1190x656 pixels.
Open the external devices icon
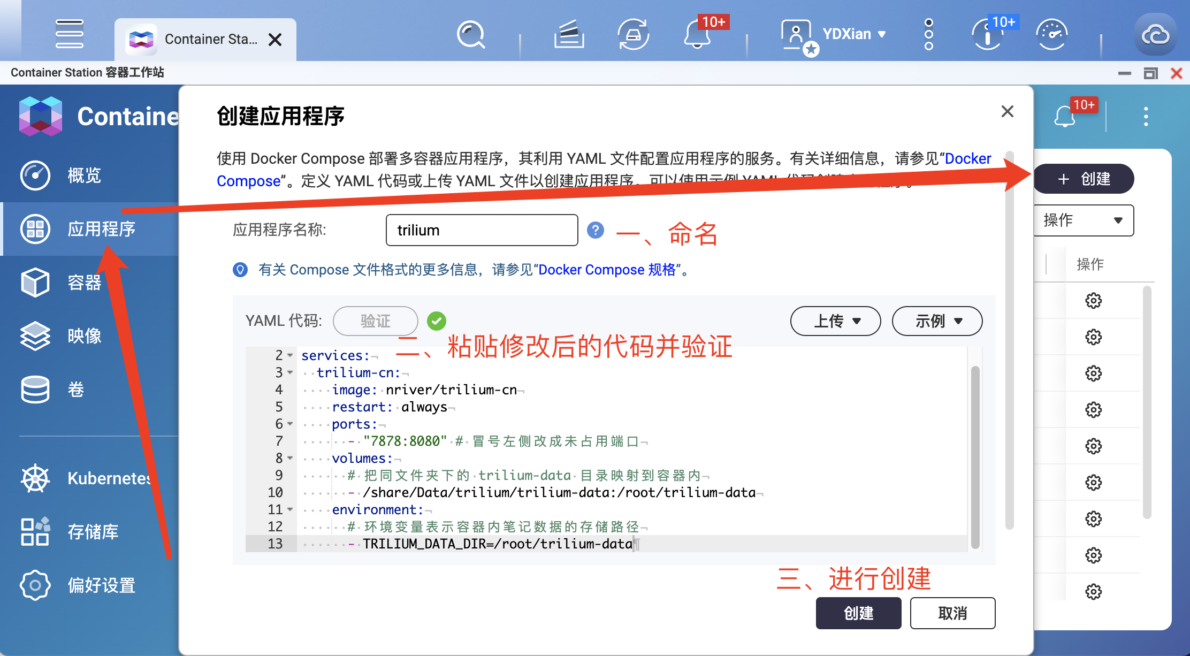pyautogui.click(x=634, y=35)
